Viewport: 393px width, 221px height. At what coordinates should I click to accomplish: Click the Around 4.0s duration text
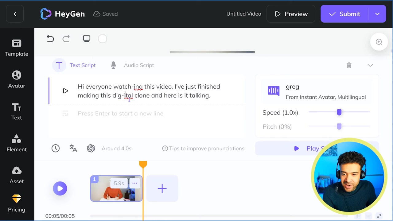click(116, 148)
